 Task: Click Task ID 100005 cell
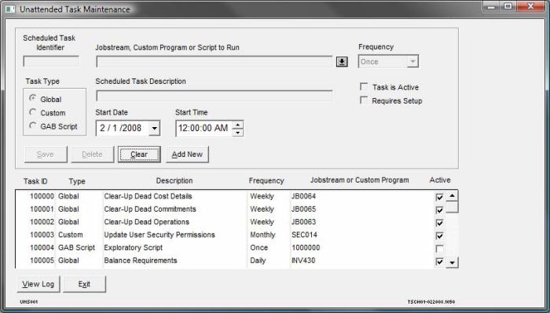tap(42, 260)
